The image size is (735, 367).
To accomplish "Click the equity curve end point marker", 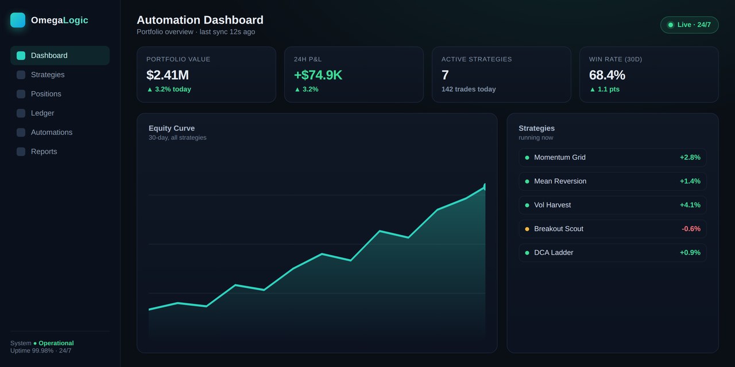I will (x=485, y=186).
